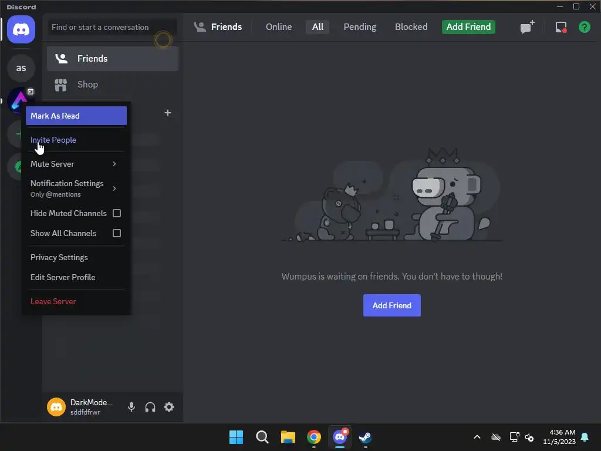Expand Notification Settings submenu
Viewport: 601px width, 451px height.
pos(76,189)
